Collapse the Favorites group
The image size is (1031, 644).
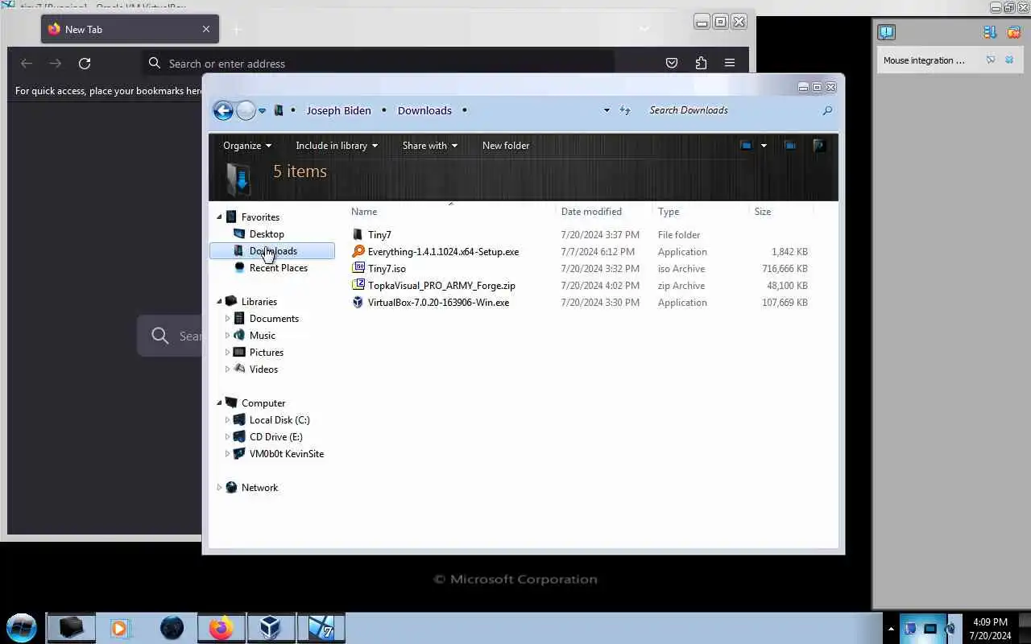pos(219,217)
